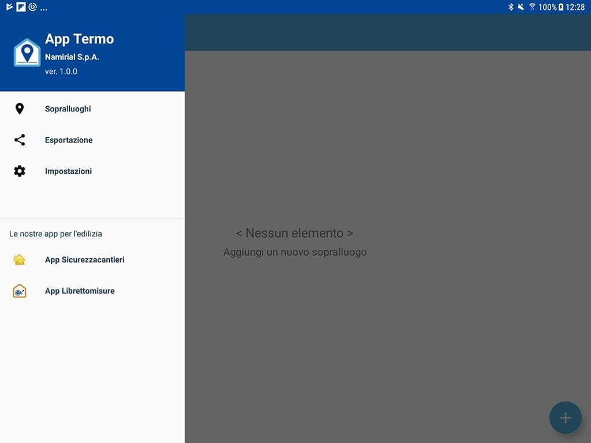Image resolution: width=591 pixels, height=443 pixels.
Task: Tap the Wi-Fi icon in the status bar
Action: pyautogui.click(x=532, y=7)
